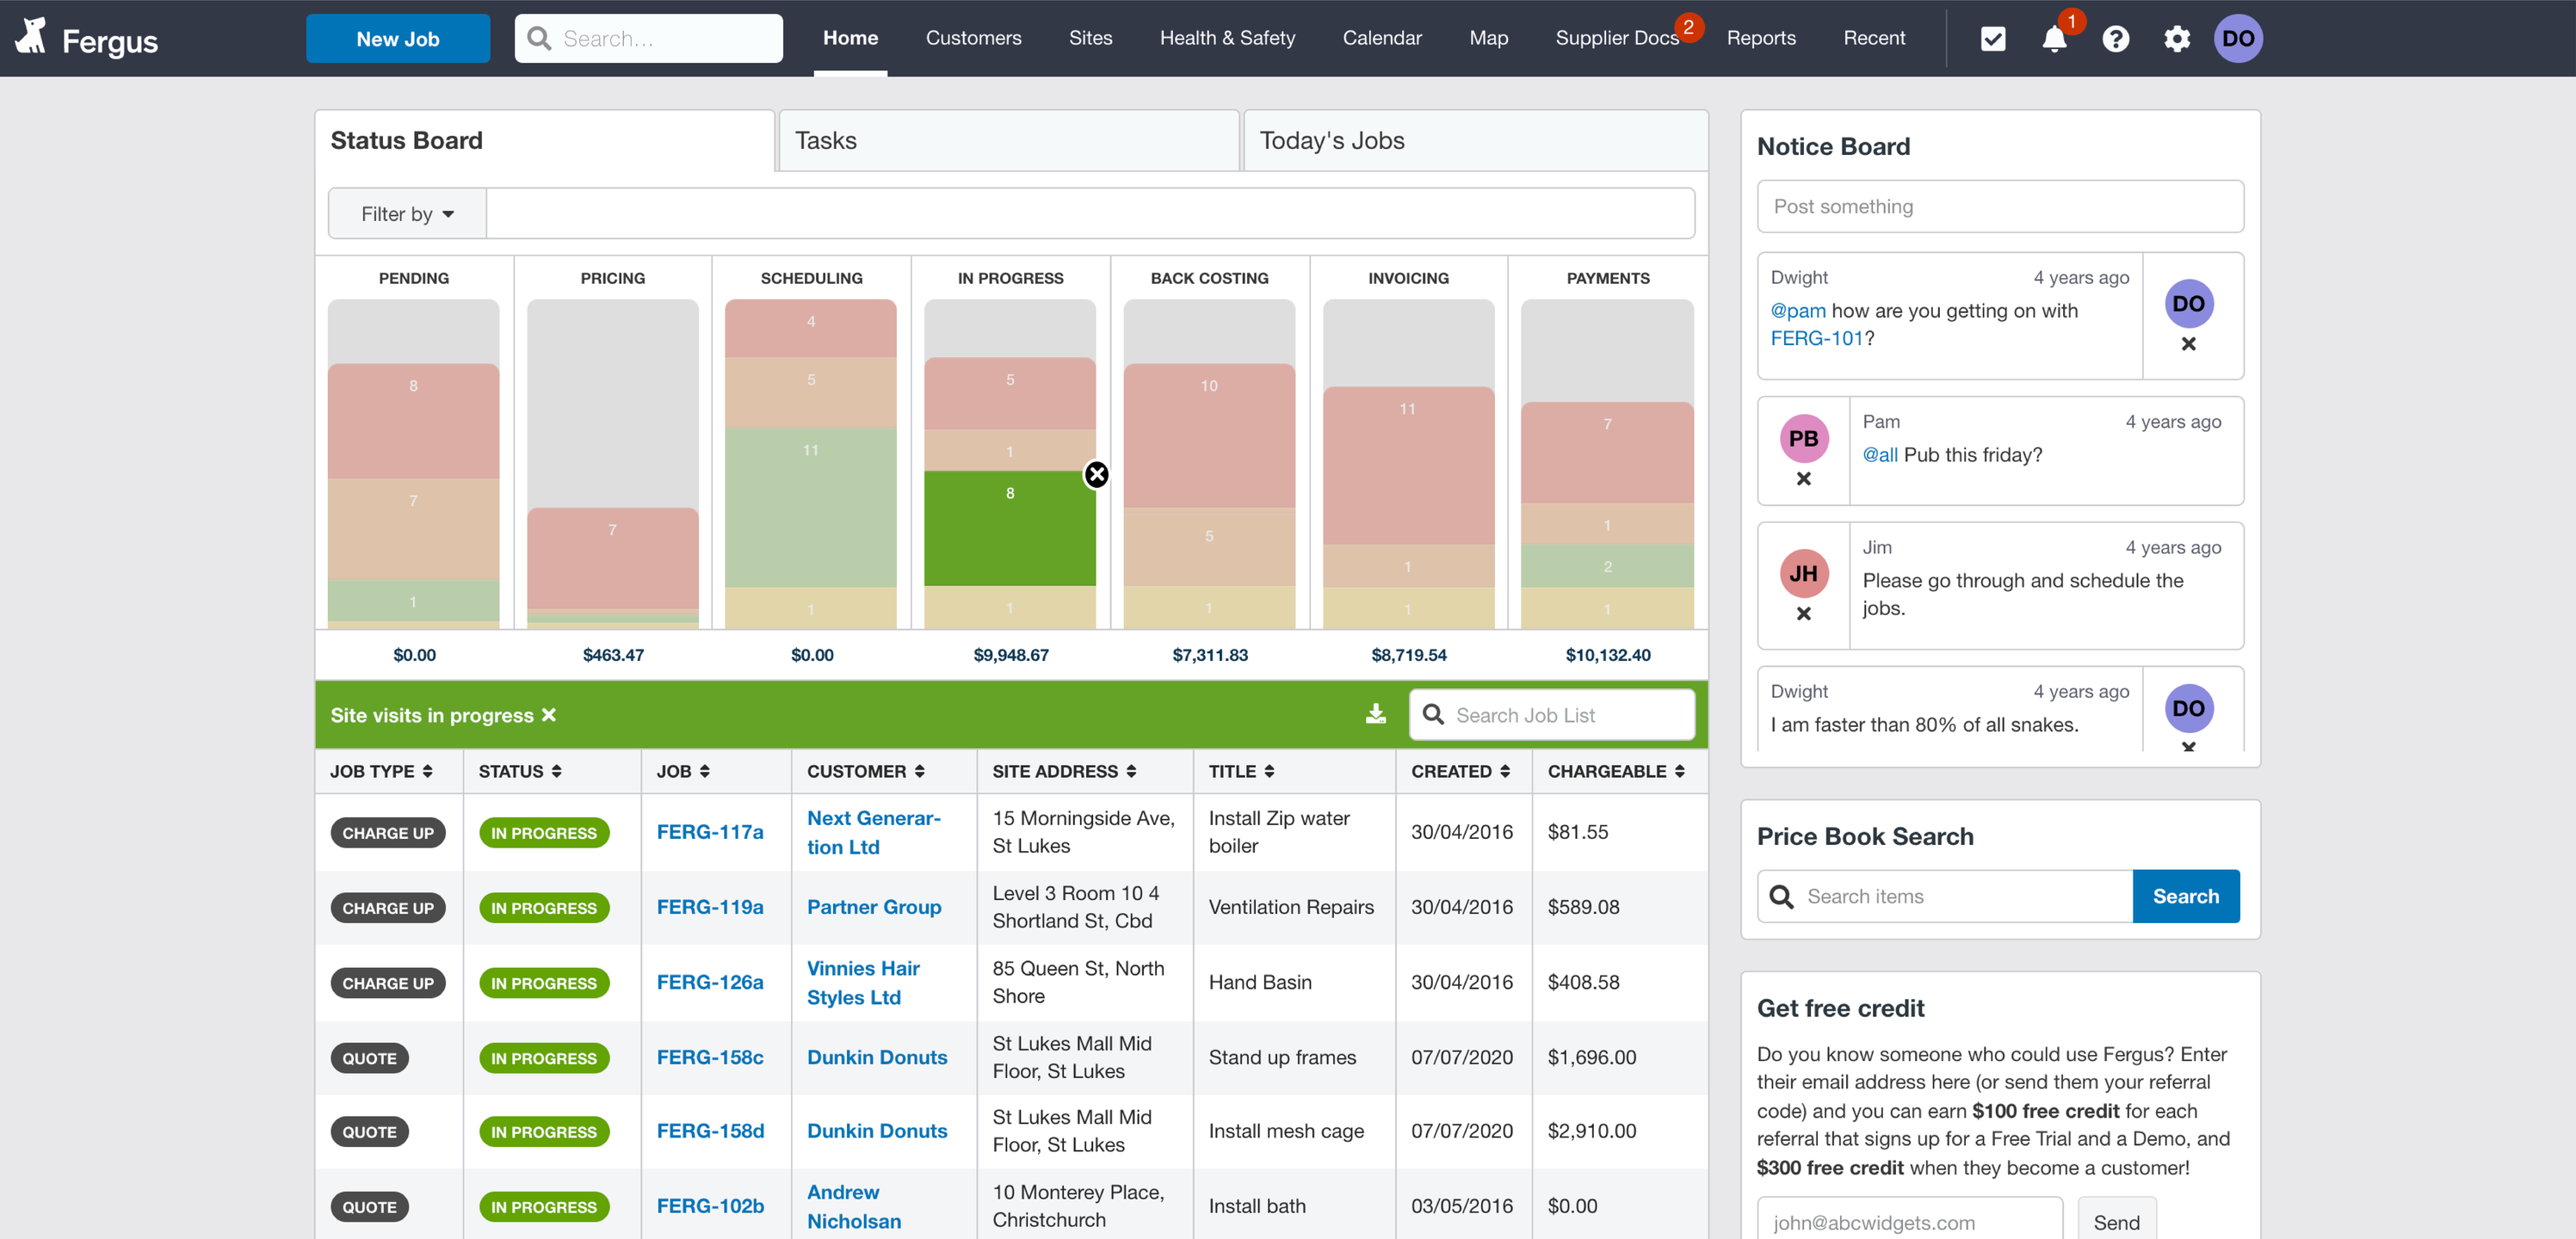Open the help question mark icon

point(2115,39)
